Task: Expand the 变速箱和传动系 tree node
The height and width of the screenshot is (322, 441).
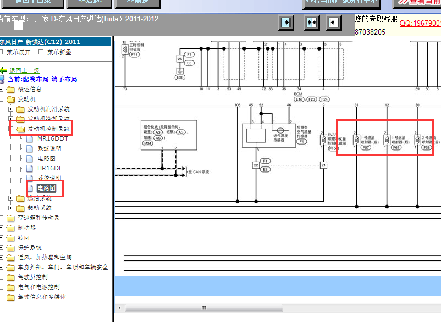Action: pyautogui.click(x=2, y=218)
